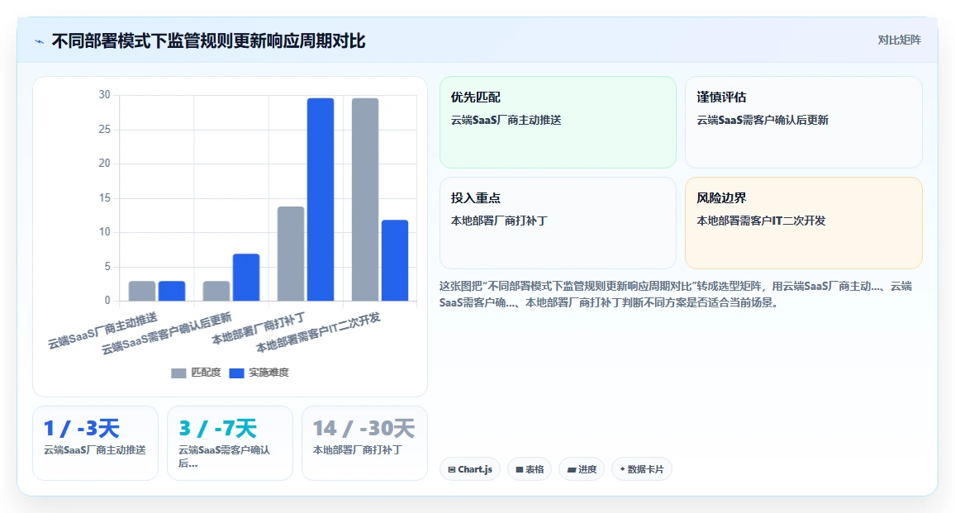Click the axis label 本地部署厂商打补丁
The width and height of the screenshot is (955, 513).
click(259, 329)
